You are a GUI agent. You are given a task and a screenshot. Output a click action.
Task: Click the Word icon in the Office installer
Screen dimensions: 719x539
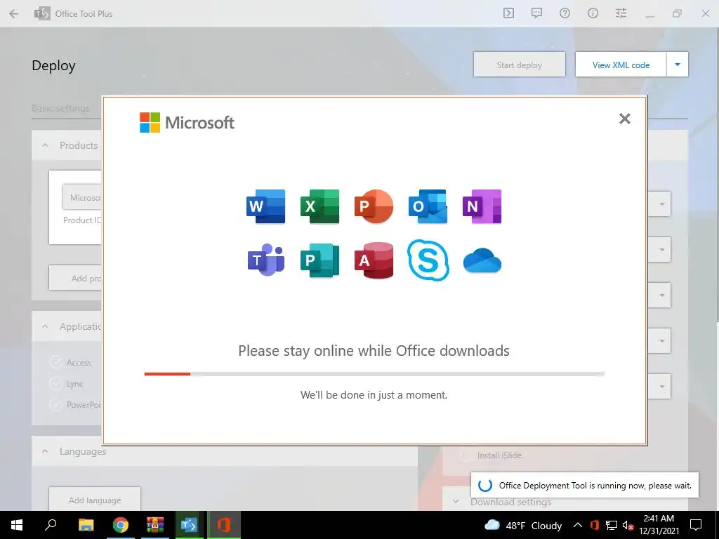265,206
